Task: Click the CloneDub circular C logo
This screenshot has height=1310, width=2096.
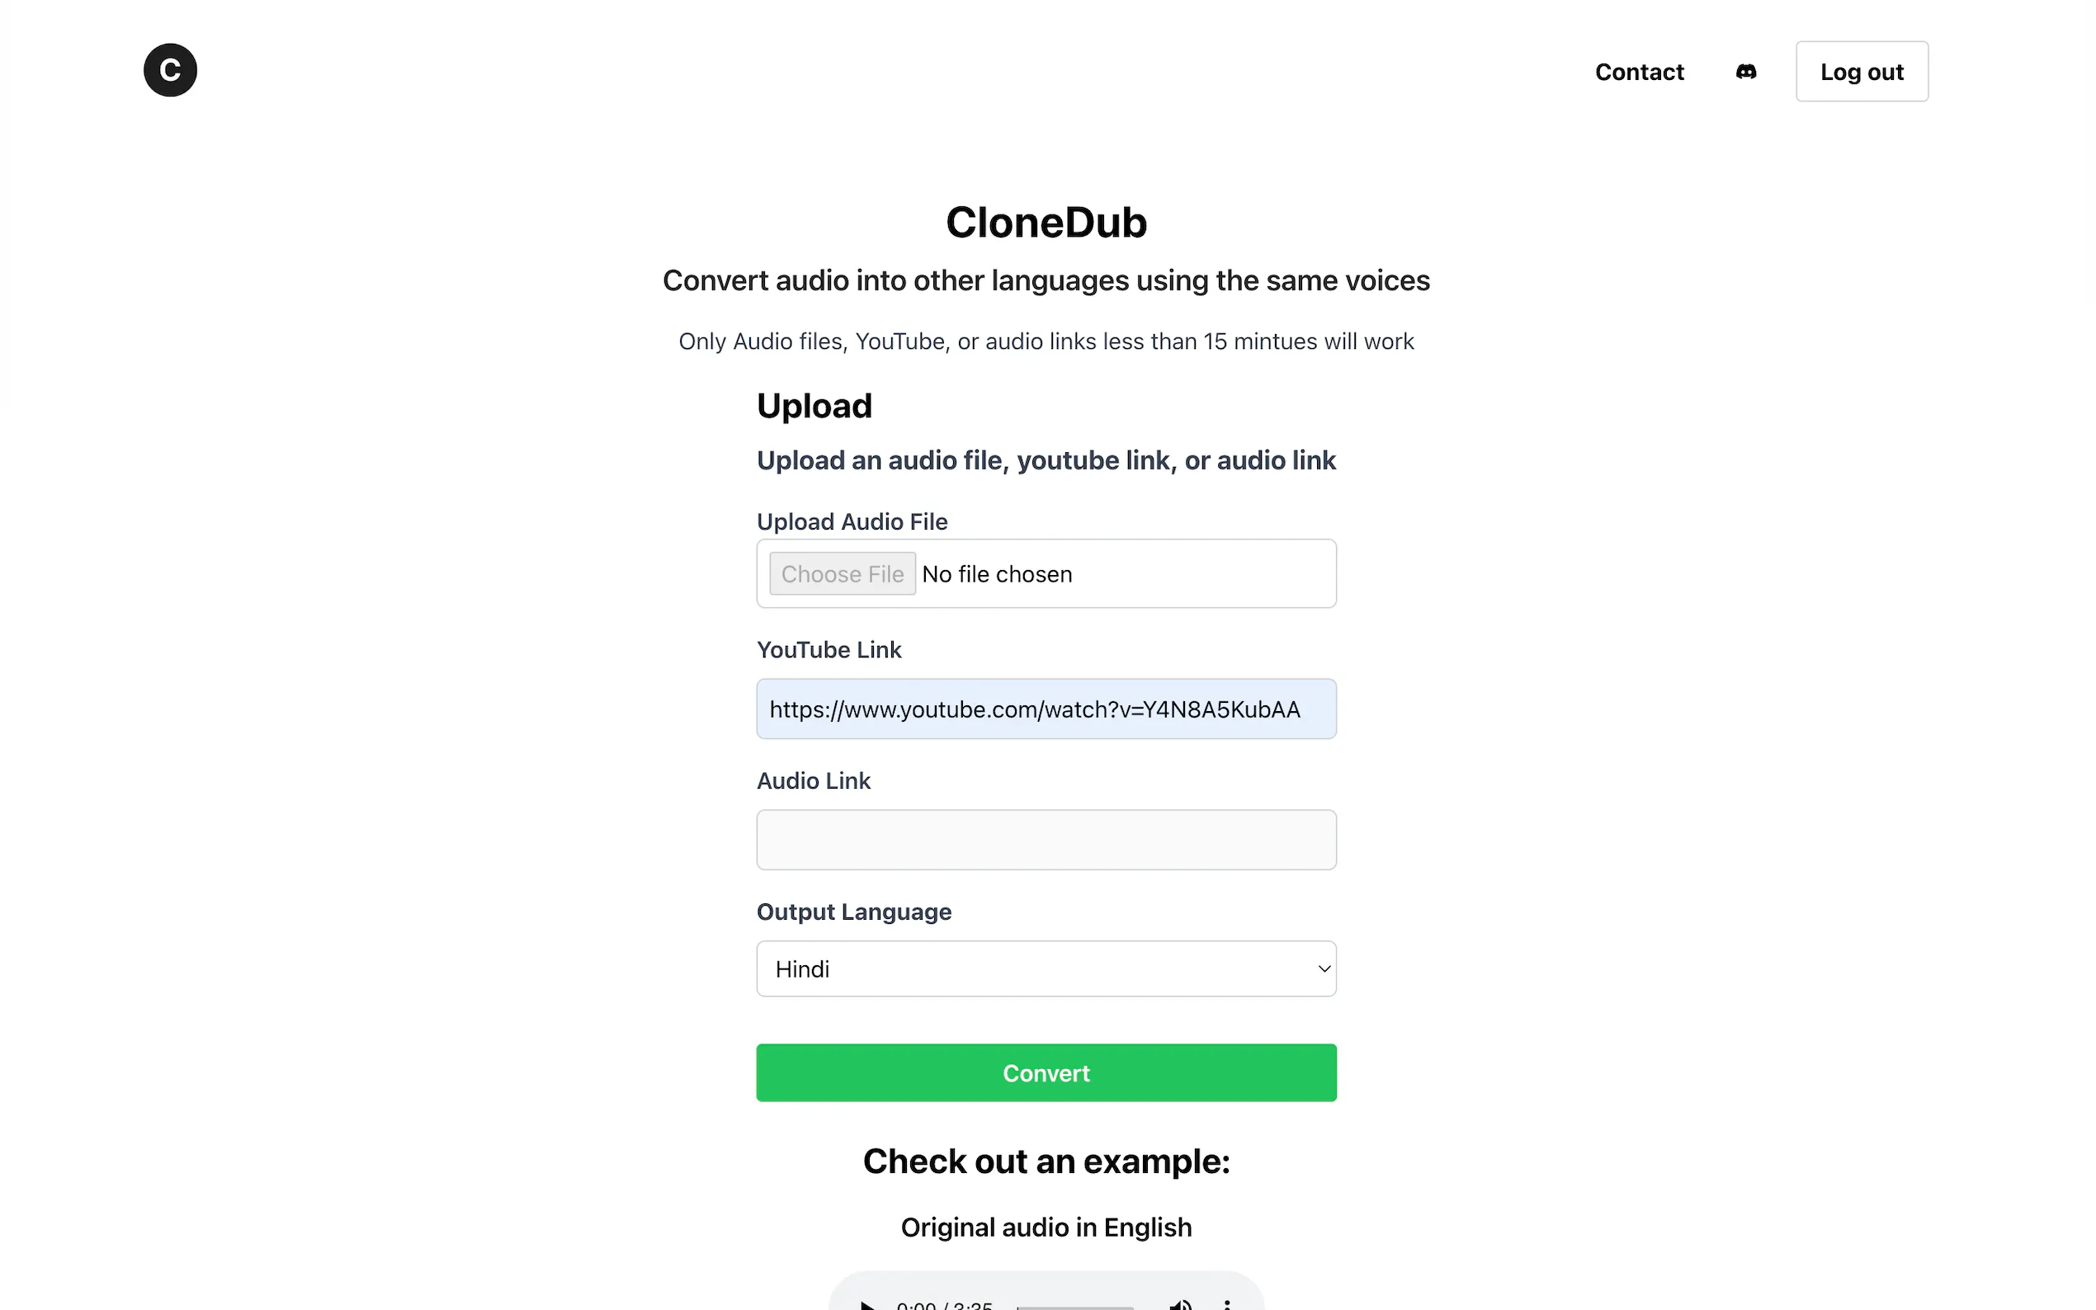Action: (x=170, y=70)
